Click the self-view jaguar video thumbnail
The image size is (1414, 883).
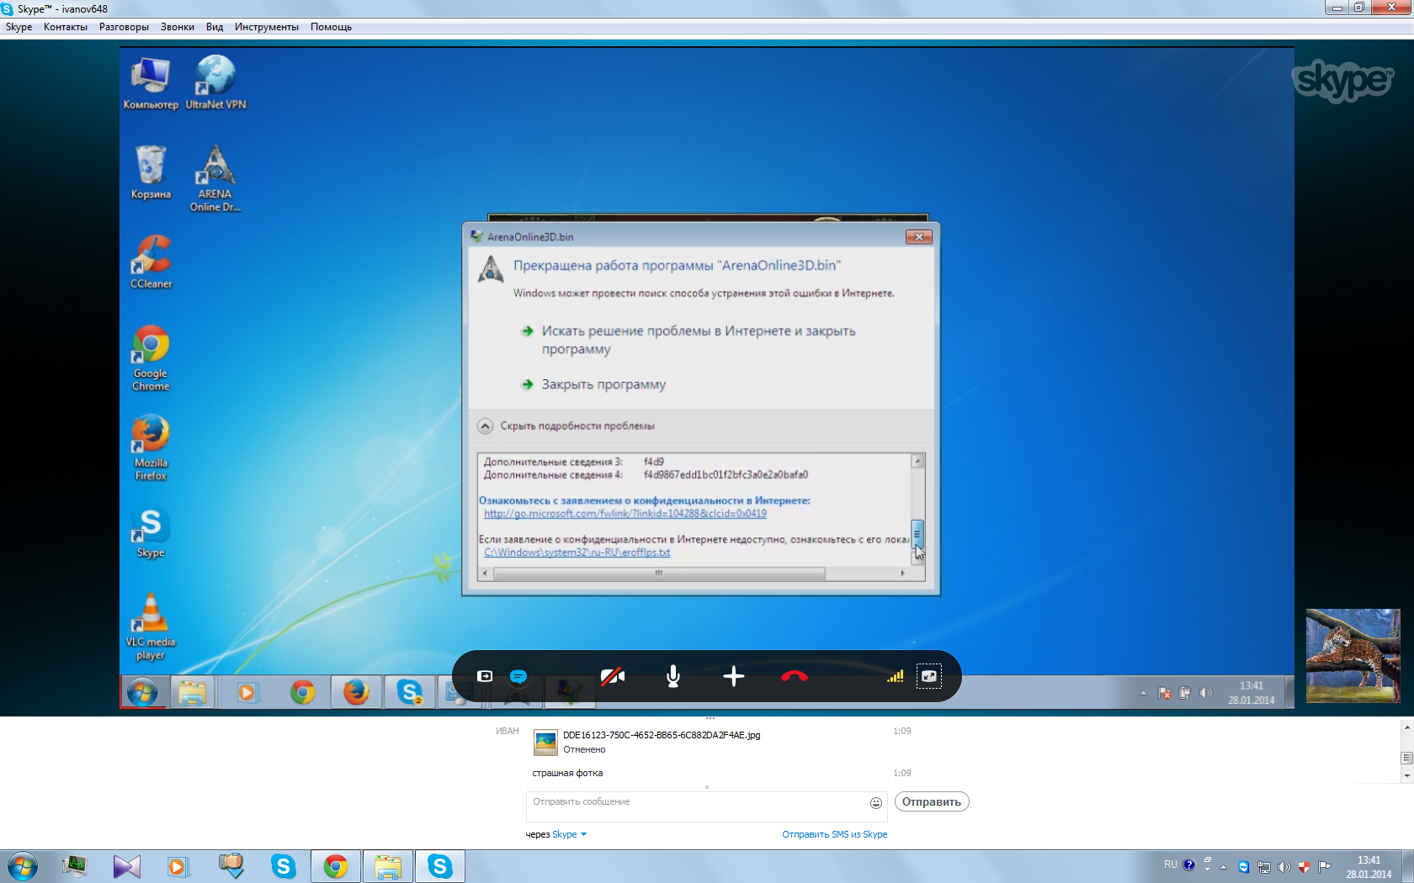click(1353, 655)
